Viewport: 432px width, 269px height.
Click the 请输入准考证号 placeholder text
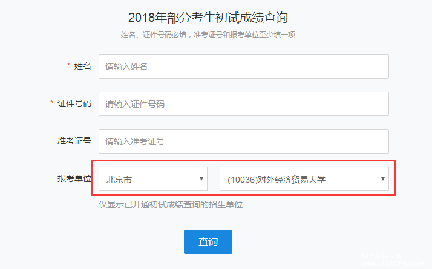(135, 141)
